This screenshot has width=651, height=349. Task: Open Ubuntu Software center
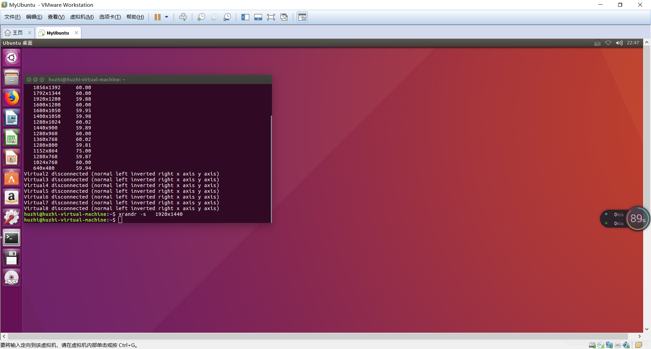click(x=12, y=178)
